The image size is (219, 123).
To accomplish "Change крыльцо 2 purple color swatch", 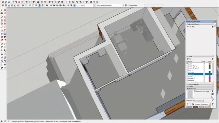I will 209,78.
